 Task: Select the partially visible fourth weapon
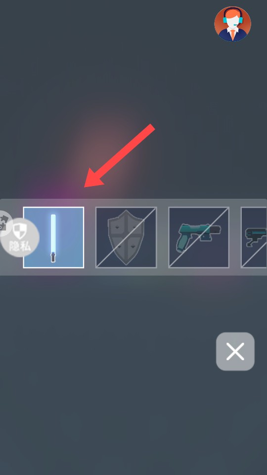point(254,237)
